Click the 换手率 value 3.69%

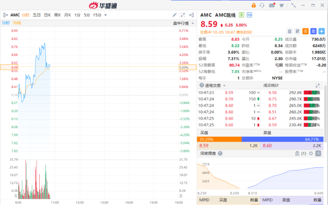coord(234,52)
